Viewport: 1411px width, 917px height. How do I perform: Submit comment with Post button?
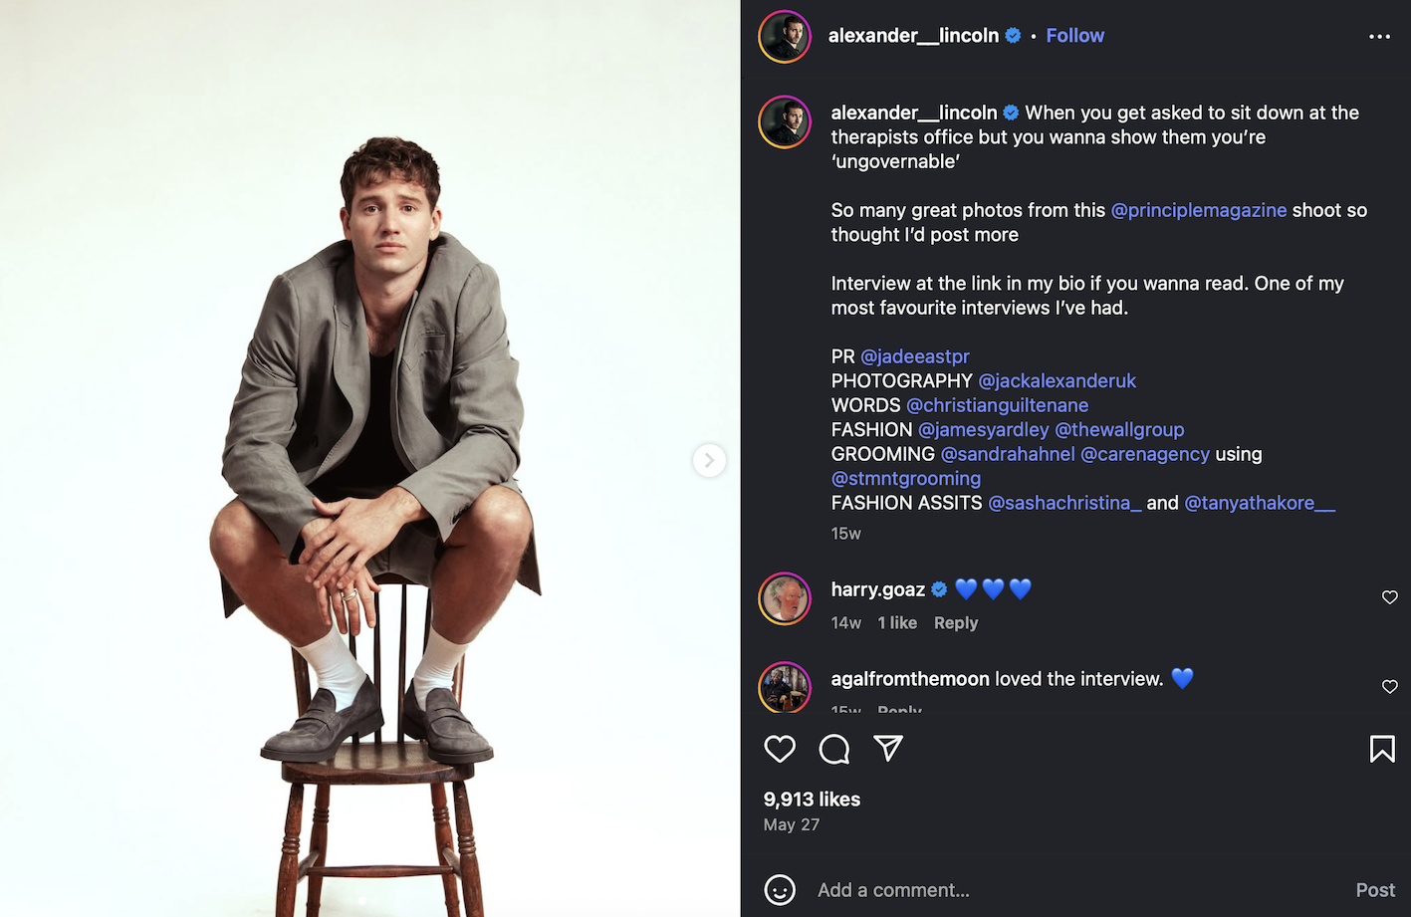pos(1375,890)
